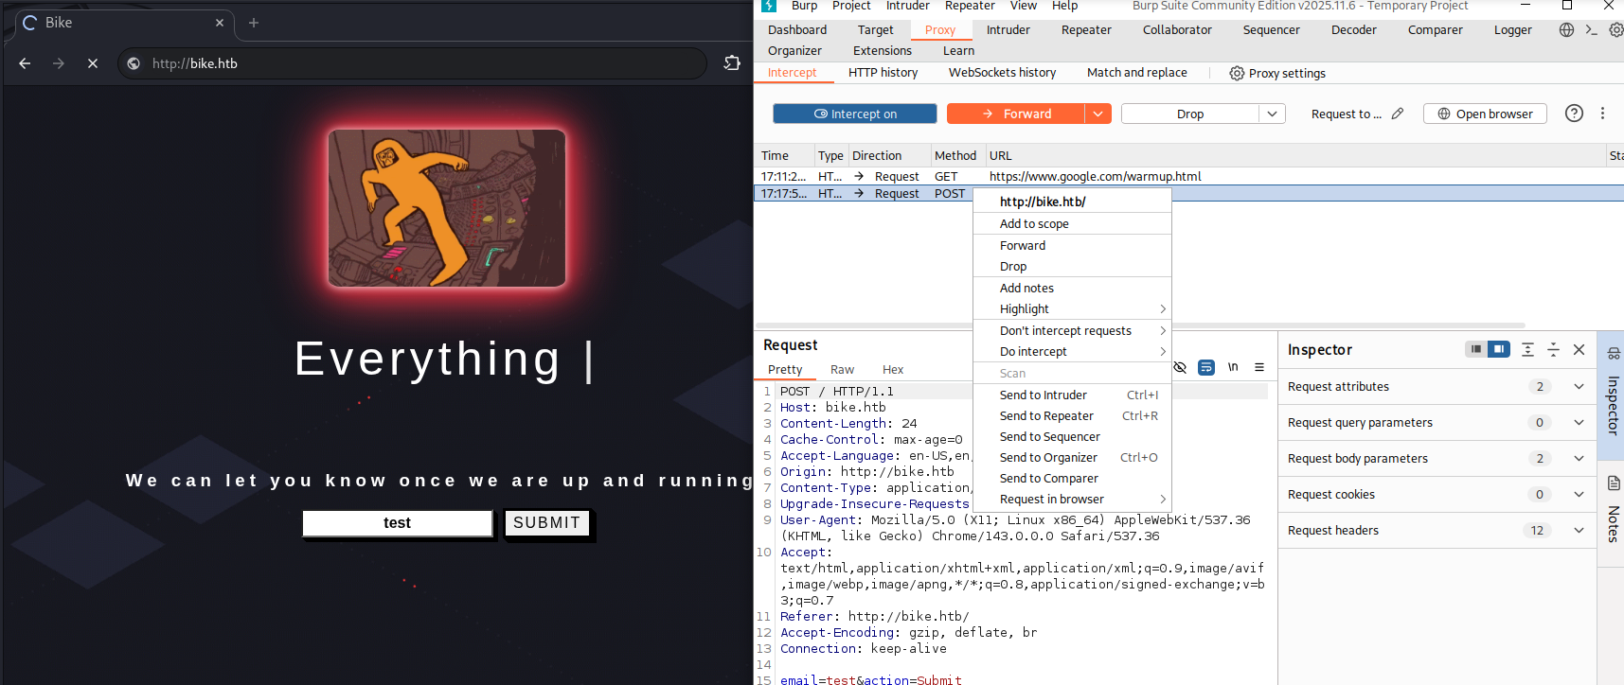Screen dimensions: 1624x685
Task: Toggle the Intercept on button off
Action: 854,114
